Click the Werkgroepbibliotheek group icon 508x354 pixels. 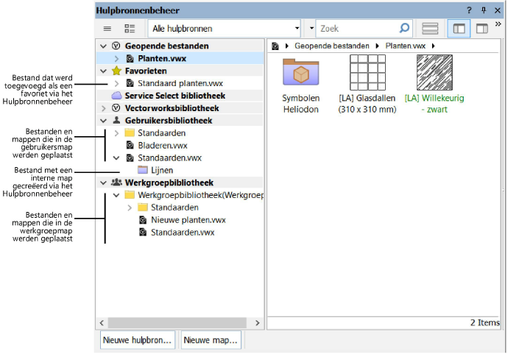[116, 183]
